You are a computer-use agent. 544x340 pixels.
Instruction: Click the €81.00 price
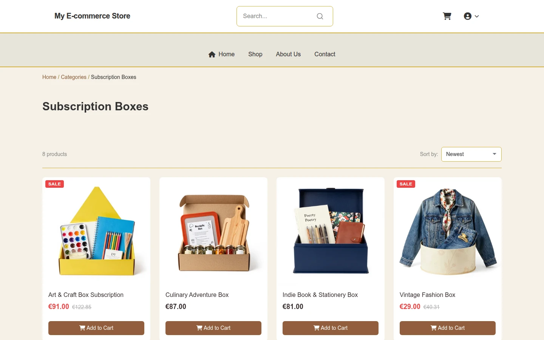pos(293,307)
